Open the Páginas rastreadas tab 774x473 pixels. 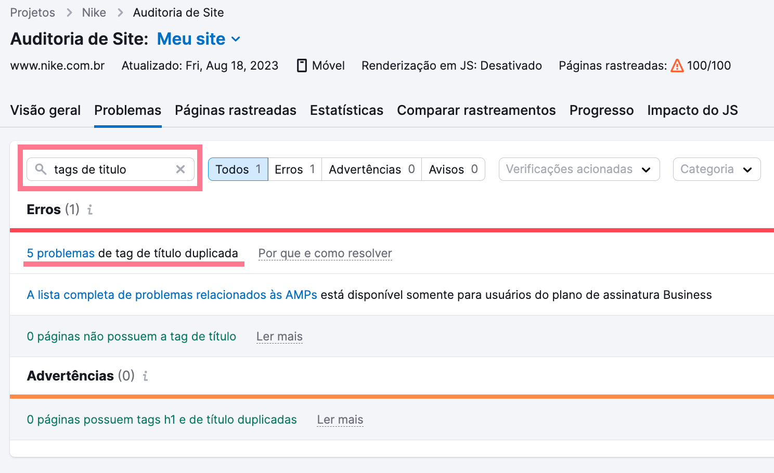(236, 110)
